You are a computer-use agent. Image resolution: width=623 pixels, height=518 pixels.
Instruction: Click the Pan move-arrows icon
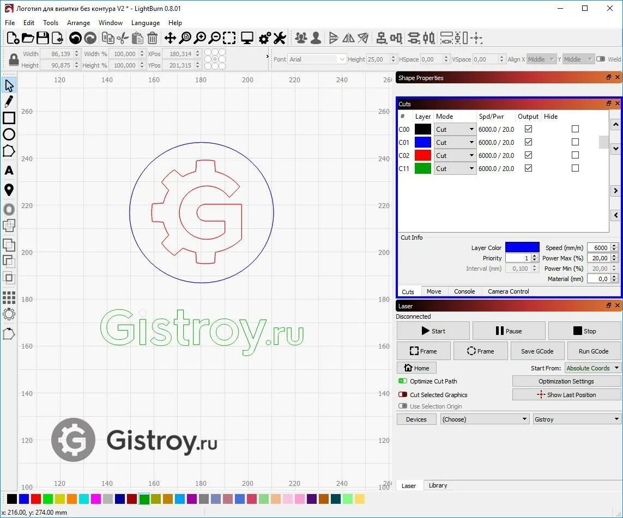170,38
